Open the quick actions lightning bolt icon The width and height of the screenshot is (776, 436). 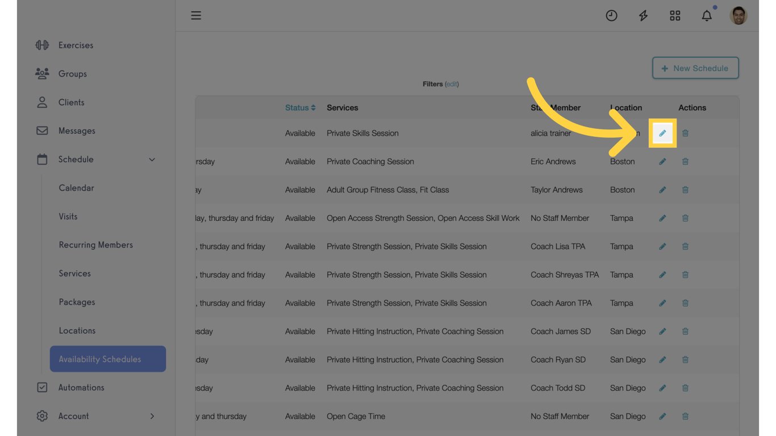643,15
